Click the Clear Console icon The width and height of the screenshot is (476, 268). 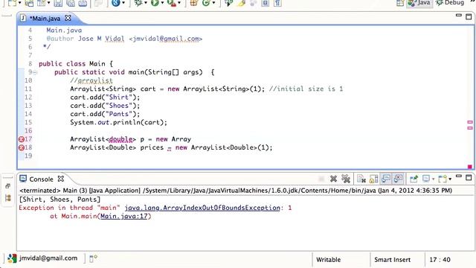[361, 179]
